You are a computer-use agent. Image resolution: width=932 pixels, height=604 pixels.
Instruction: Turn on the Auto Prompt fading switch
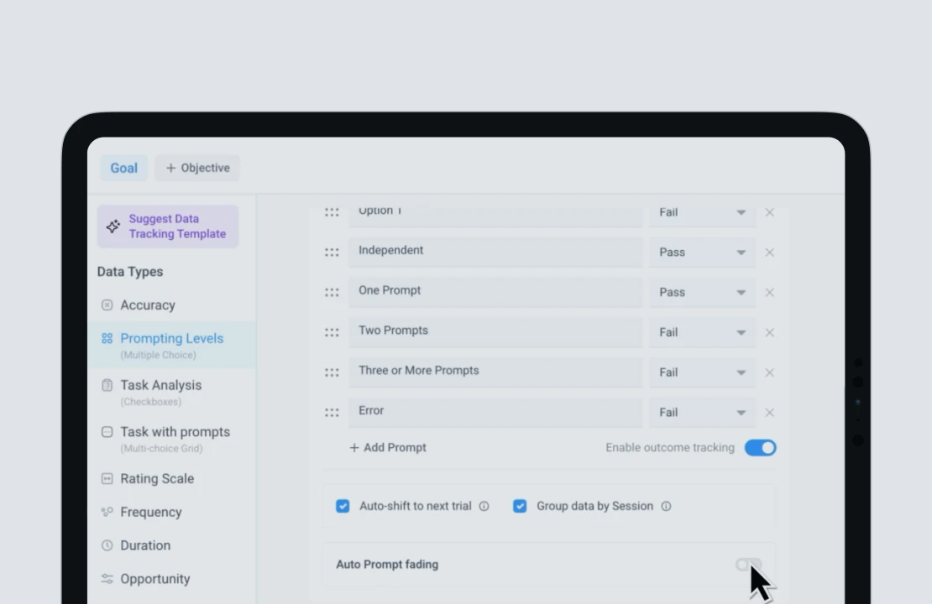click(x=748, y=565)
